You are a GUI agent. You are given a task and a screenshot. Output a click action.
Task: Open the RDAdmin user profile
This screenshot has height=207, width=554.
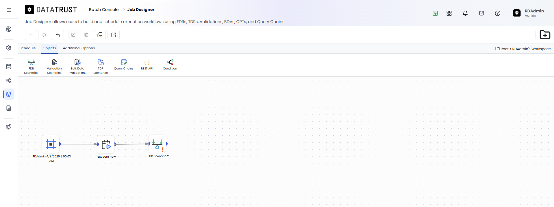(x=529, y=13)
